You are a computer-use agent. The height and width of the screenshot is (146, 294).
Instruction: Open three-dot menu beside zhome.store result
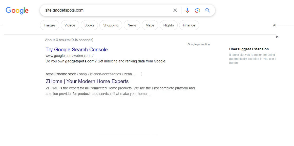pyautogui.click(x=141, y=74)
